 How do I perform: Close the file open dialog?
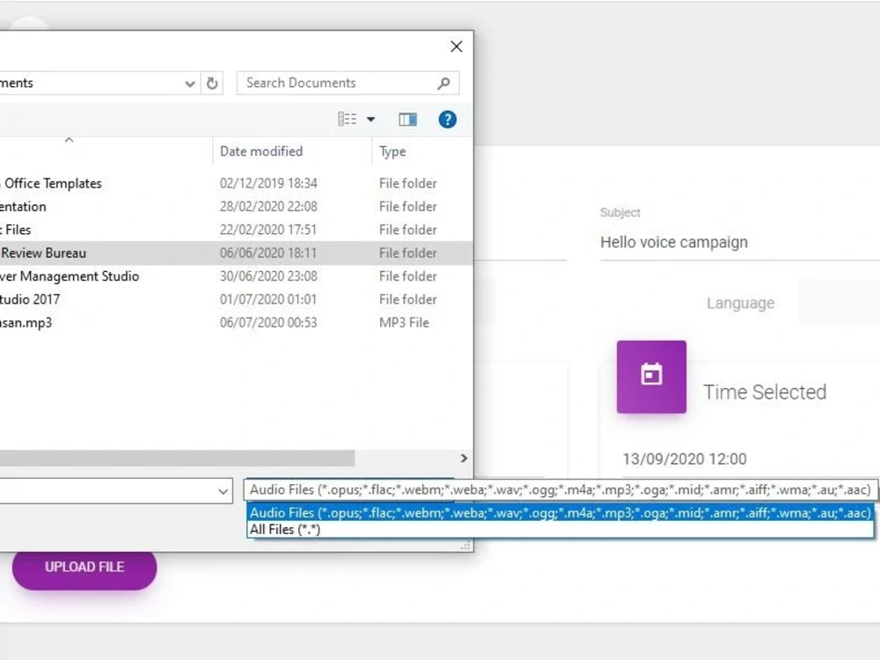pyautogui.click(x=456, y=47)
